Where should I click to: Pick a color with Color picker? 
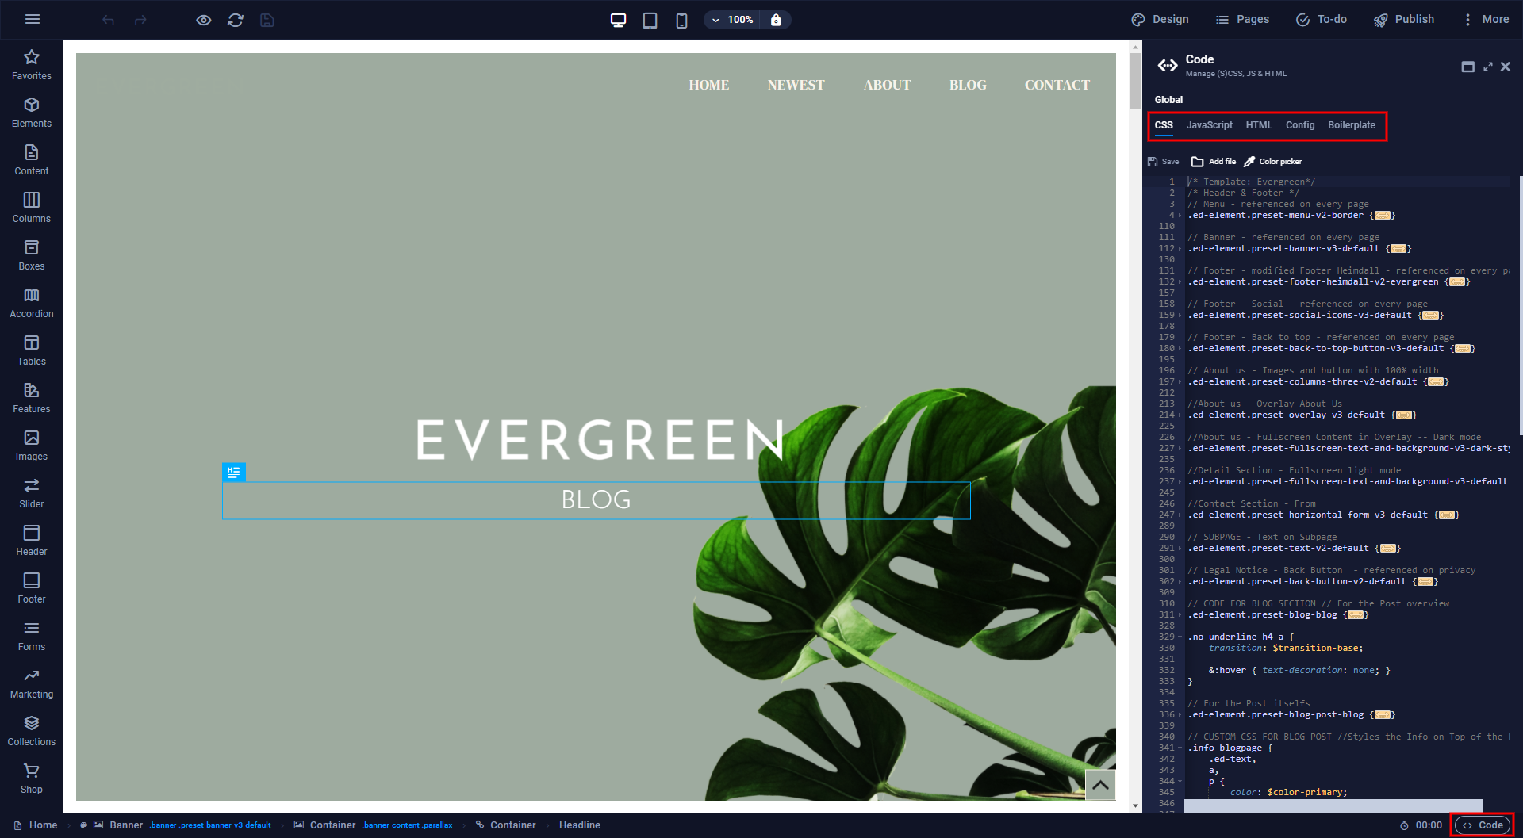[1272, 162]
